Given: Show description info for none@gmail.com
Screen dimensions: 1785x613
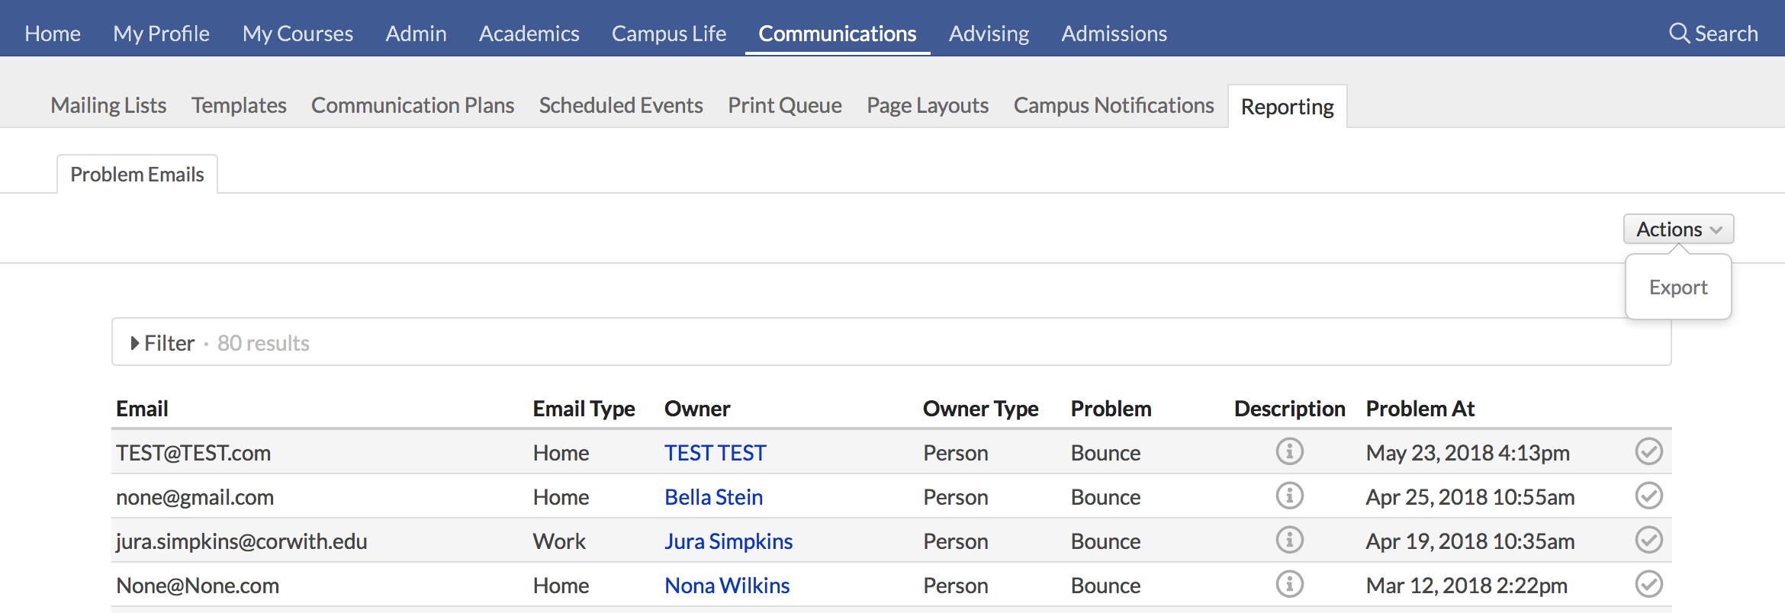Looking at the screenshot, I should (x=1289, y=496).
